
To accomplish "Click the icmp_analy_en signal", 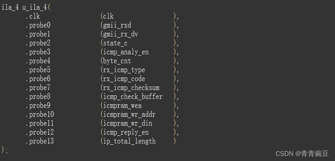I will pos(126,52).
